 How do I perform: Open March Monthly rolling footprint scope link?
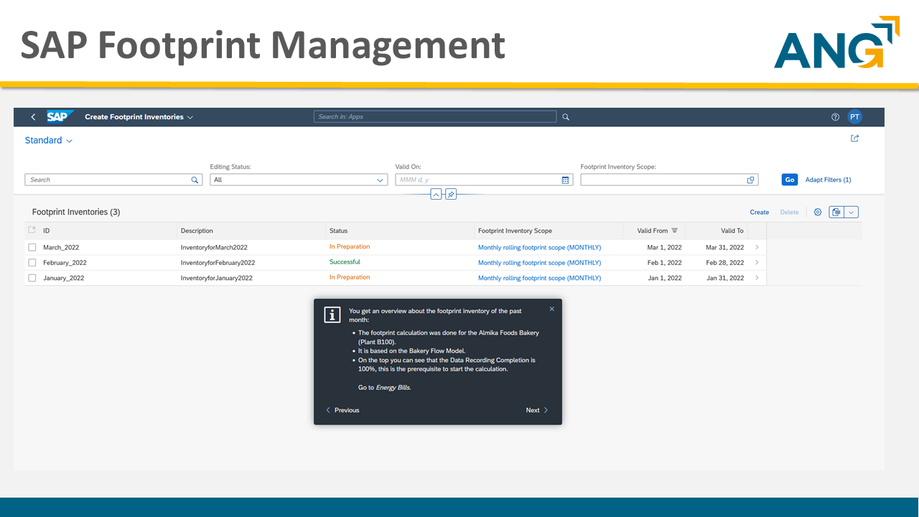[539, 247]
